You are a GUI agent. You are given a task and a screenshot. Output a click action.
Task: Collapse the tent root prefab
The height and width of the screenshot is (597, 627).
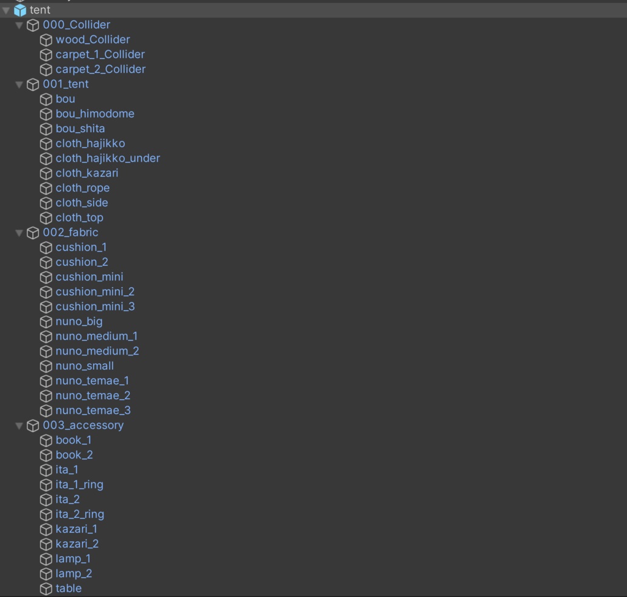(6, 10)
